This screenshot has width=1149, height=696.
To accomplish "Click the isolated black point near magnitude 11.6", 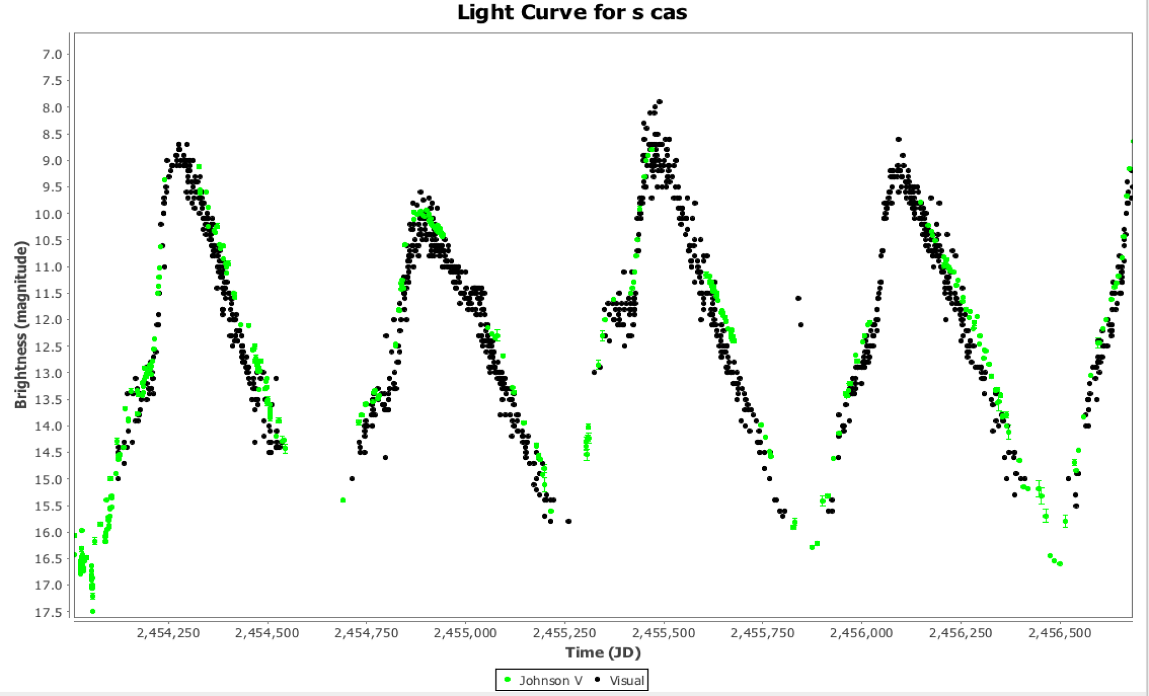I will click(798, 298).
